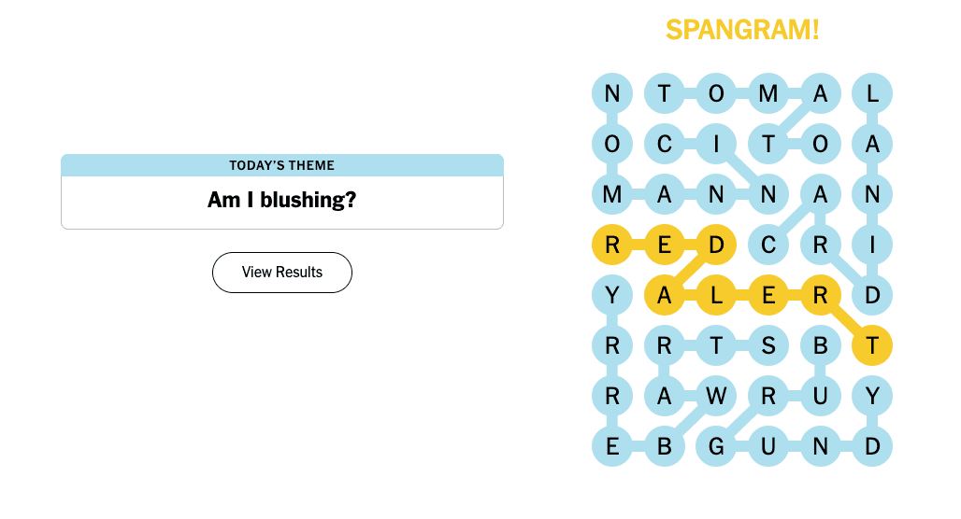Screen dimensions: 961x519
Task: Tap the yellow L tile in ALERT
Action: (x=716, y=296)
